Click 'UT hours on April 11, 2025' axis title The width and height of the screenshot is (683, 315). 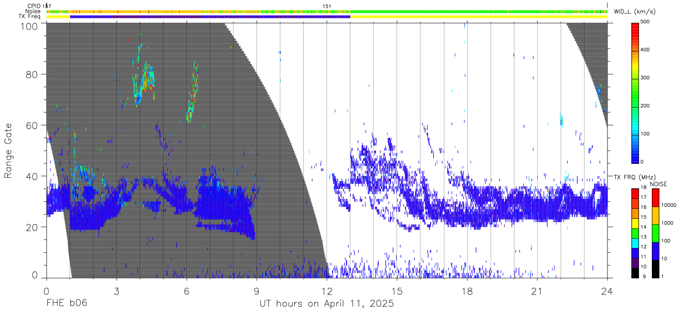[x=326, y=304]
